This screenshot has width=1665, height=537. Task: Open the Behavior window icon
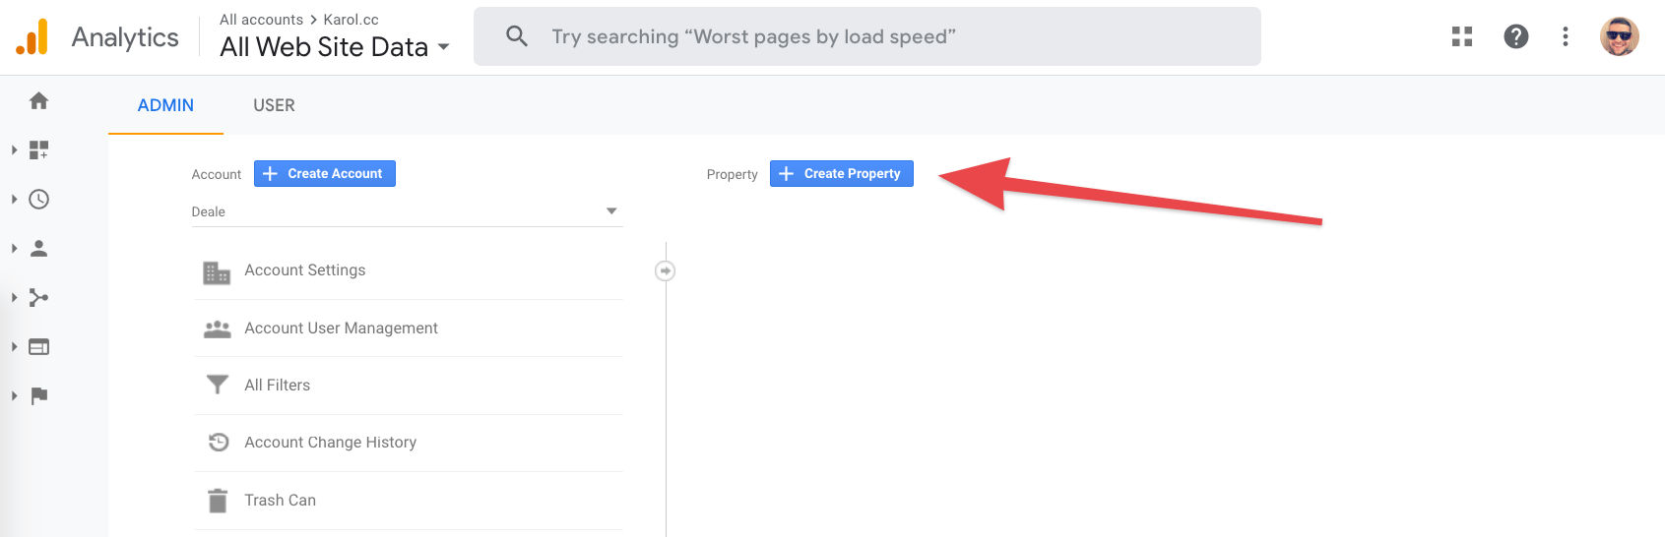(x=38, y=346)
